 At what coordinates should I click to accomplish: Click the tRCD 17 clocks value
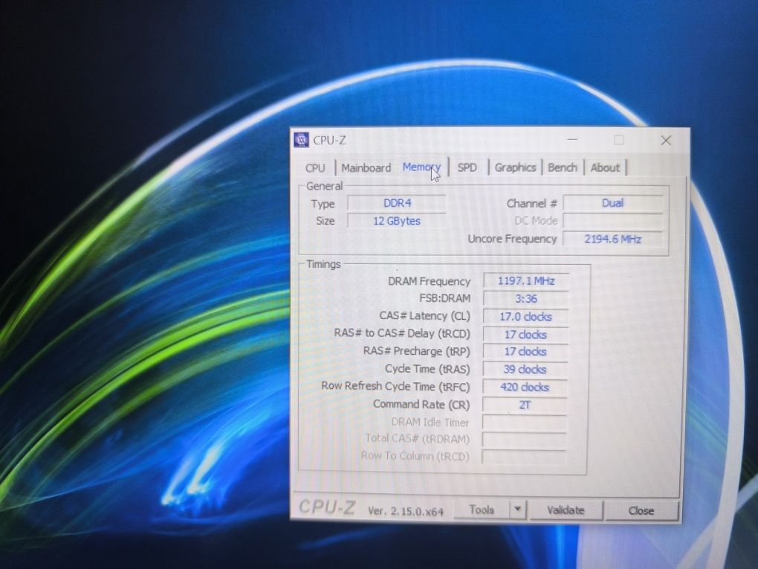pyautogui.click(x=525, y=335)
